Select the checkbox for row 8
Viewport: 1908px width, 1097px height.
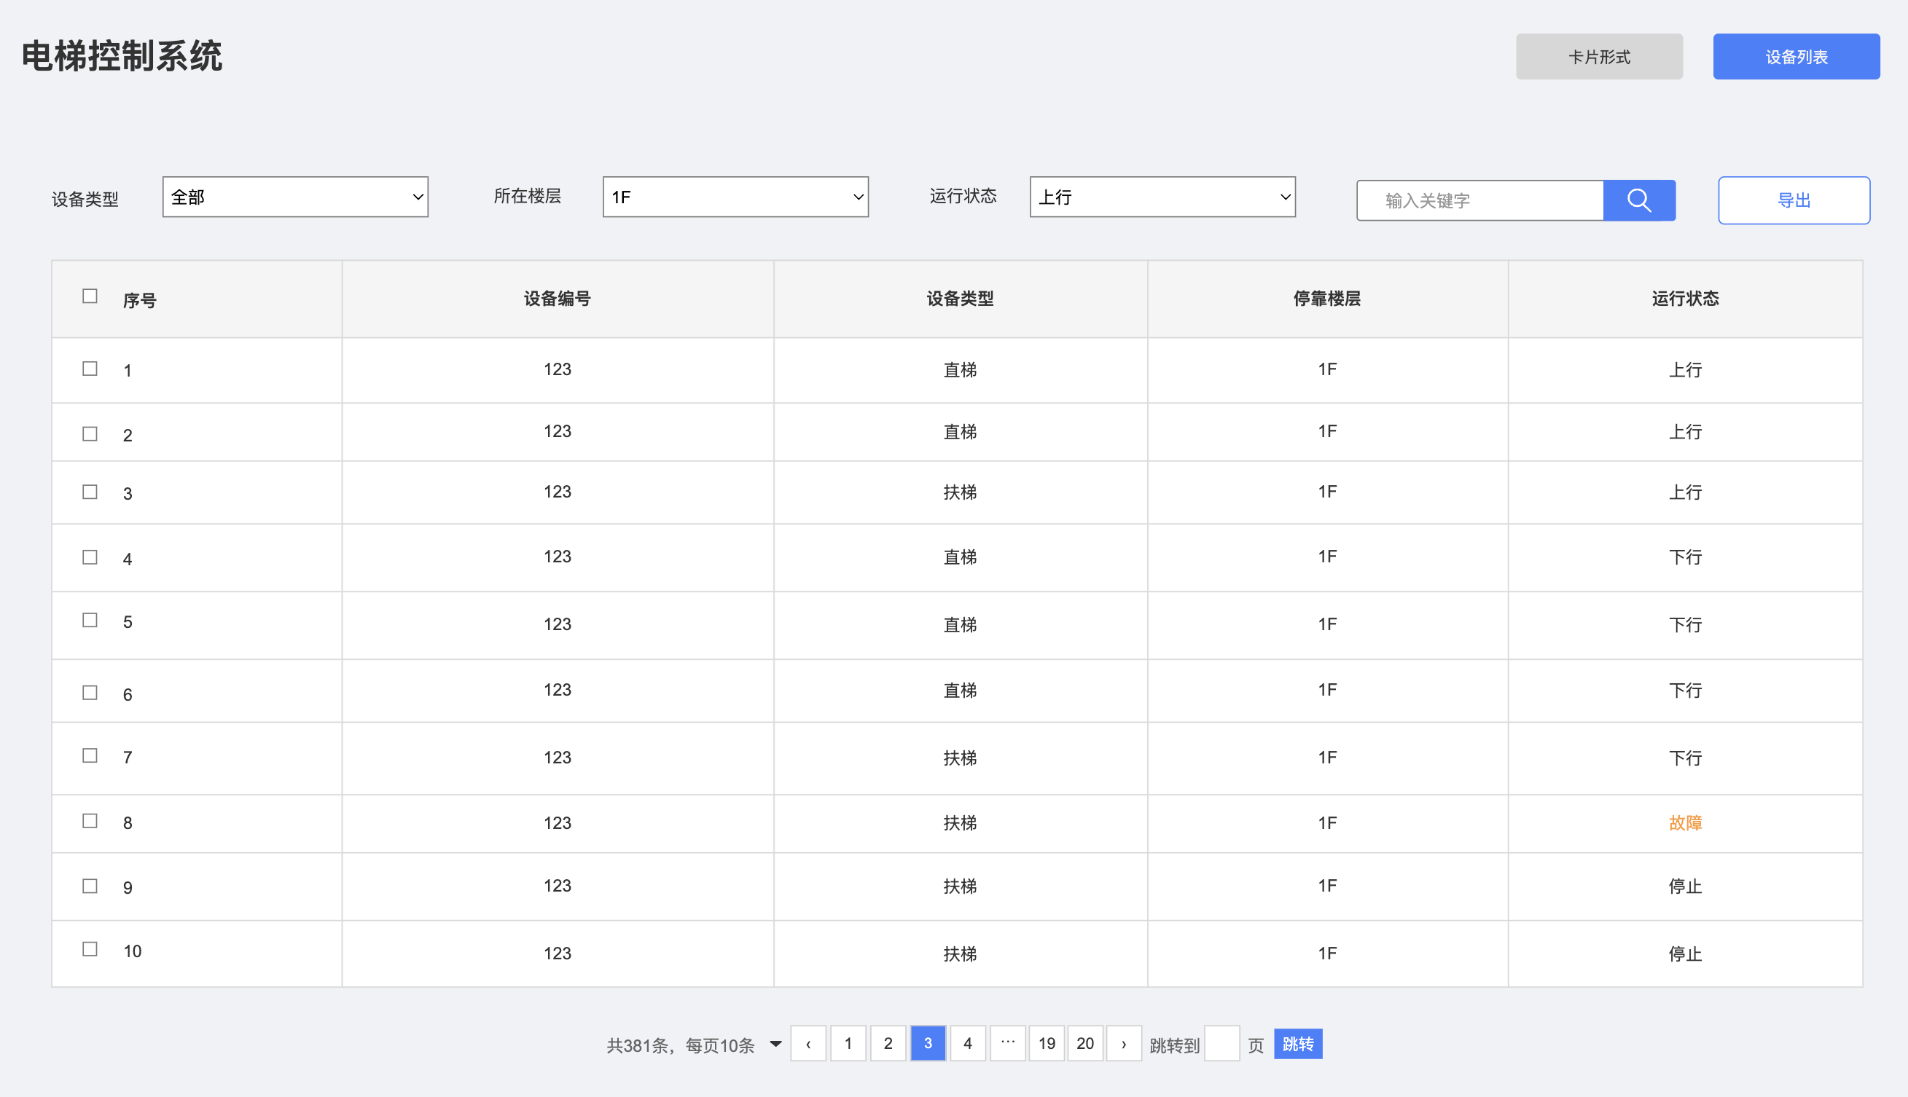(90, 820)
